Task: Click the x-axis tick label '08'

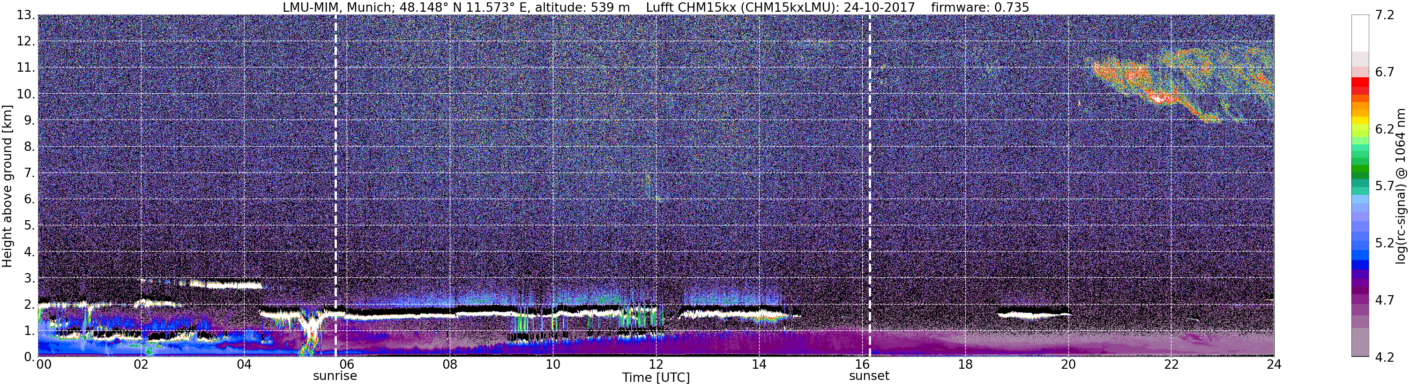Action: [x=450, y=365]
